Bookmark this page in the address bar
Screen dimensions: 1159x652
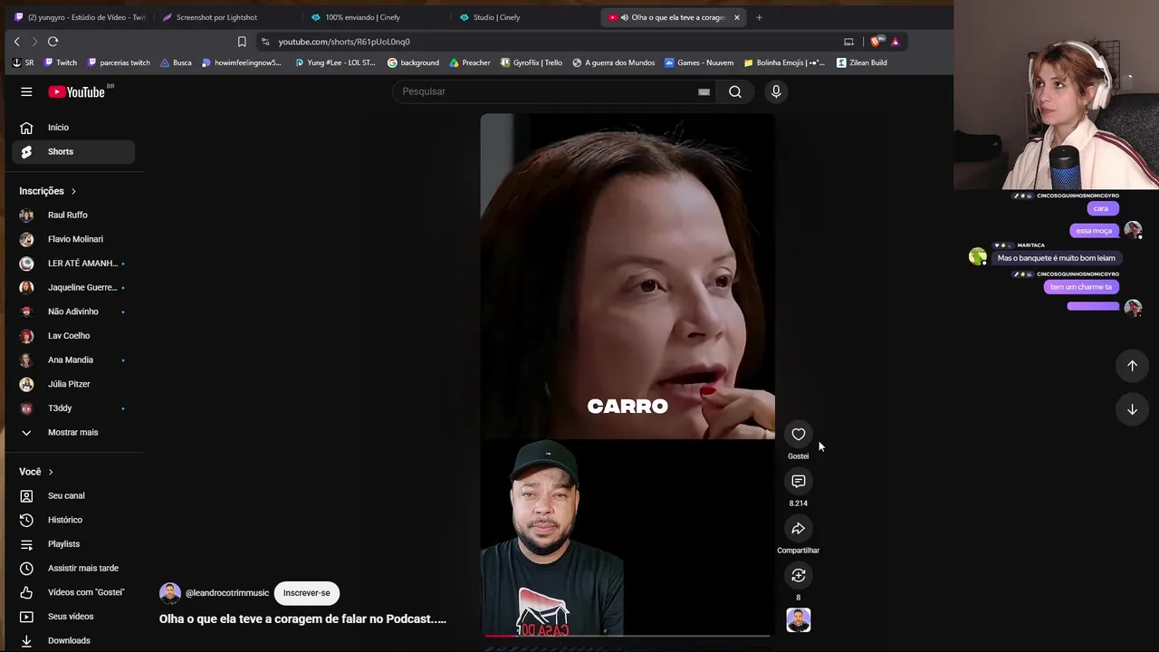click(242, 42)
